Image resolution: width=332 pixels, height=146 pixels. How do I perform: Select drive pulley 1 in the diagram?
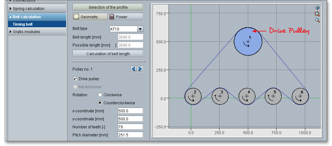248,42
